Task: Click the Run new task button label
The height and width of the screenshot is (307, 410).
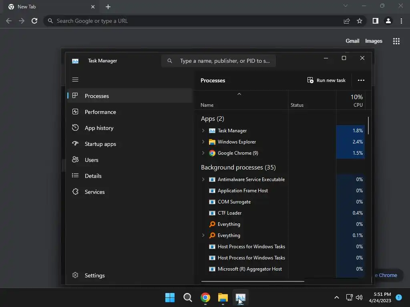Action: click(x=331, y=80)
